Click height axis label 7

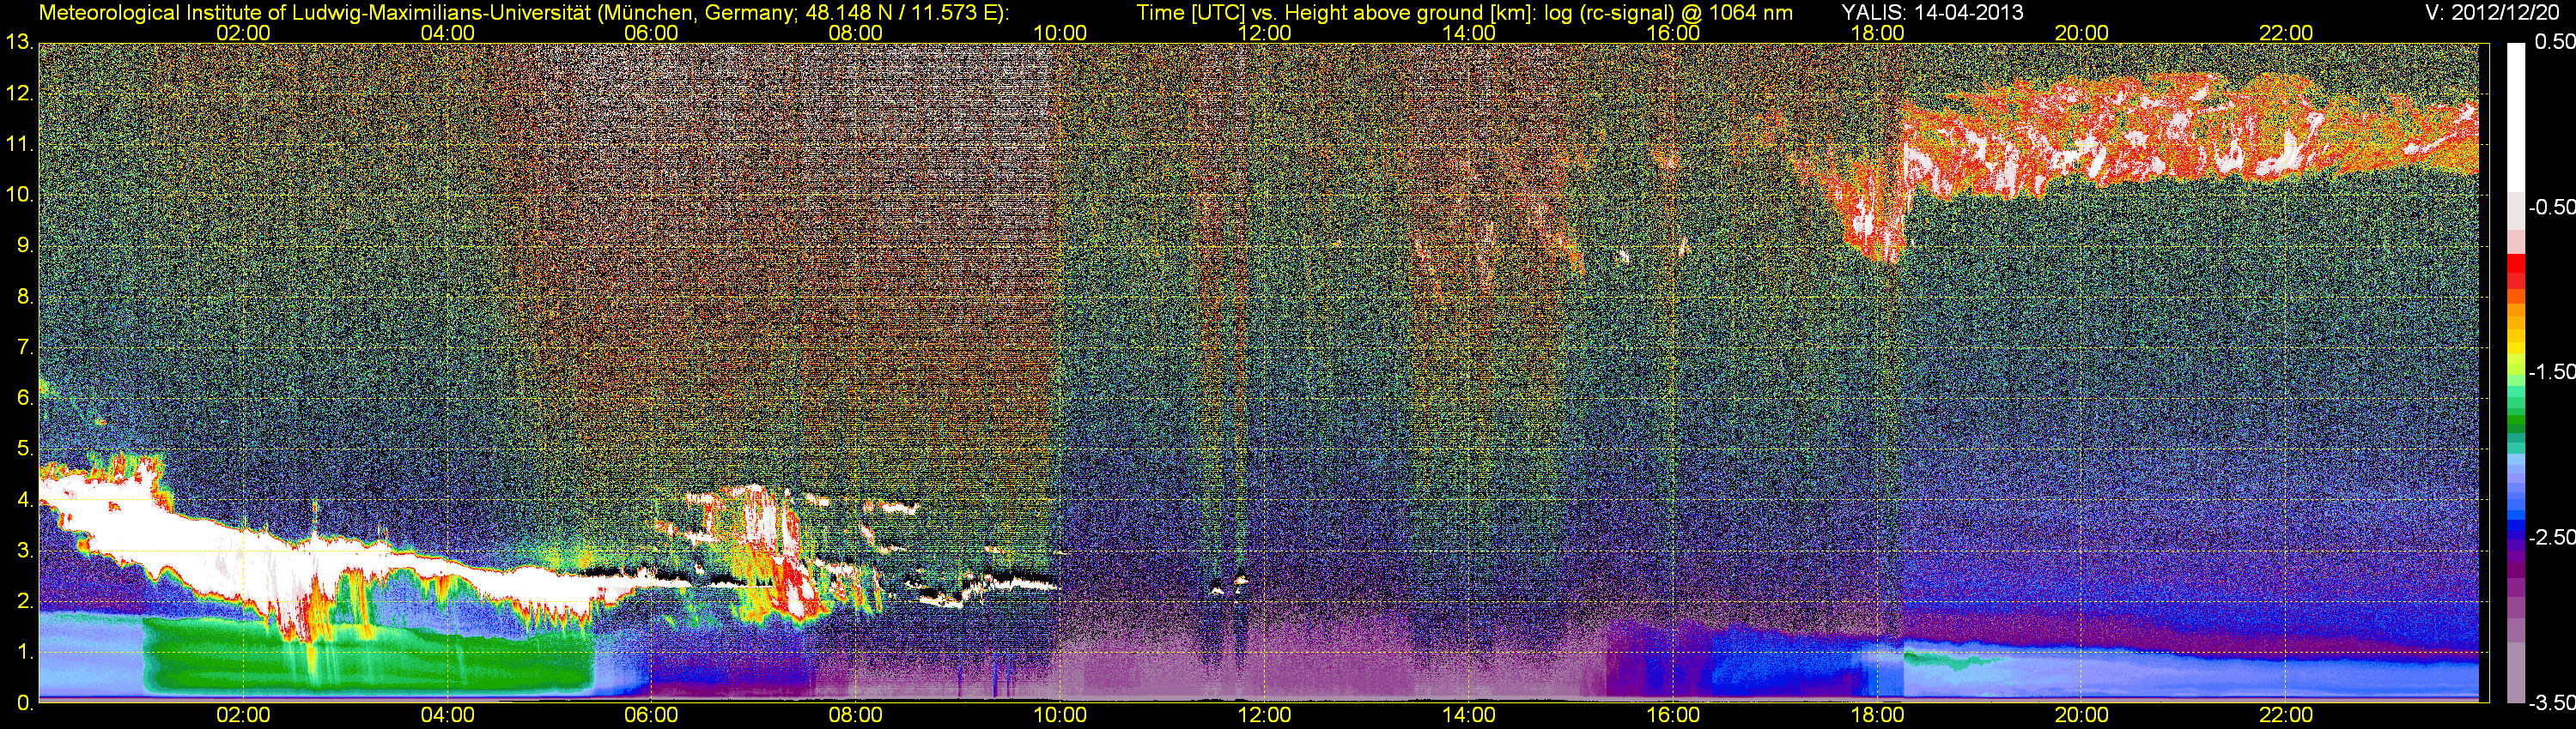(x=24, y=347)
